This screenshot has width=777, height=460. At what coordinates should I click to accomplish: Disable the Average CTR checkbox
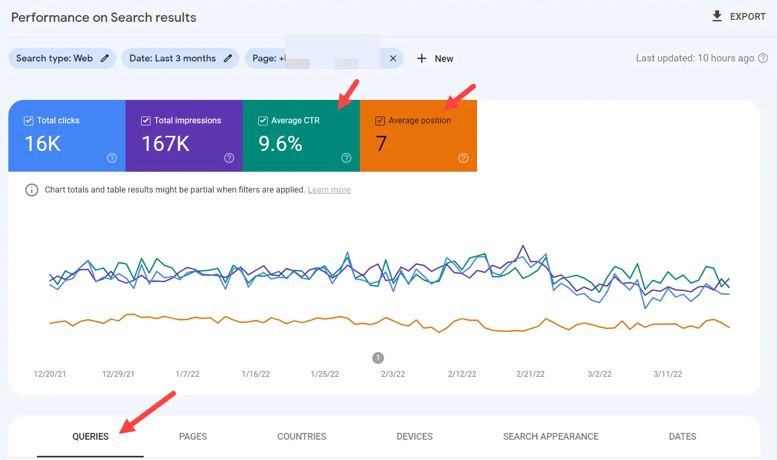click(263, 121)
